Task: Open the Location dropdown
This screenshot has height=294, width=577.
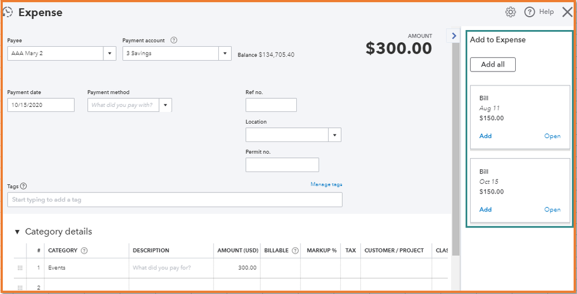Action: tap(334, 135)
